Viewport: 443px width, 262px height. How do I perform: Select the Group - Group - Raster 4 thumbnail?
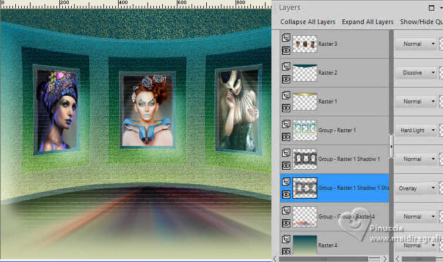[x=305, y=217]
